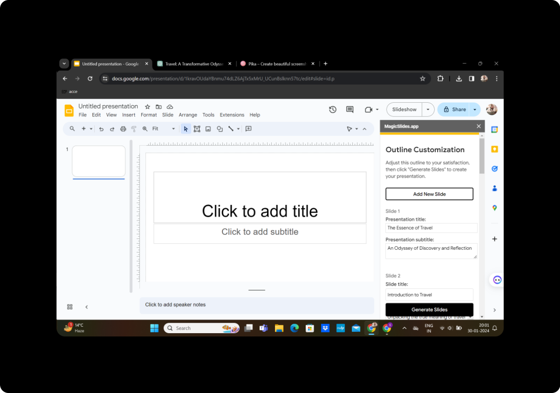Redo the last action
Screen dimensions: 560x393
[112, 129]
